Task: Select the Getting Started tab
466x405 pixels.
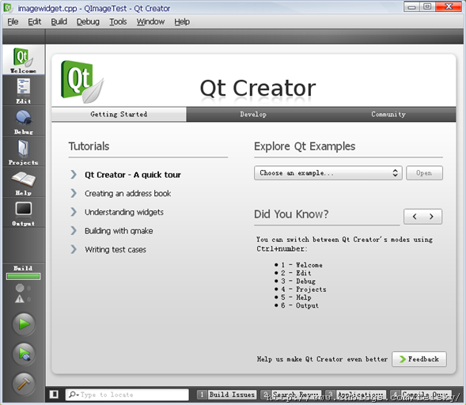Action: coord(119,115)
